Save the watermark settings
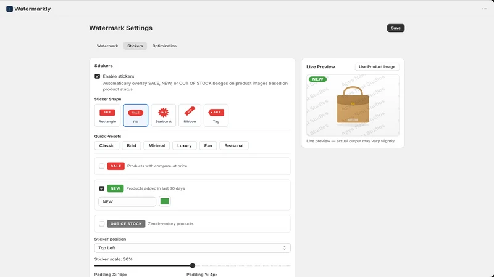 point(396,28)
